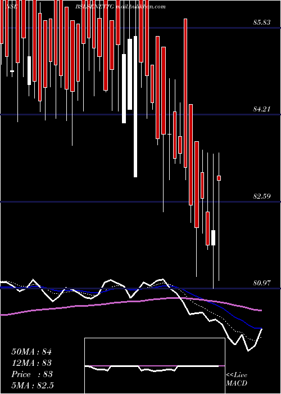Viewport: 281px width, 394px height.
Task: Click the 50MA : 84 reading
Action: (31, 352)
